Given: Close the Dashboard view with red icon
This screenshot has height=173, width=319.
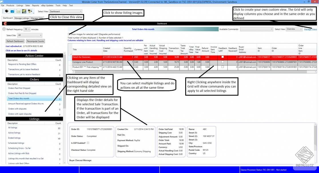Looking at the screenshot, I should pyautogui.click(x=5, y=24).
